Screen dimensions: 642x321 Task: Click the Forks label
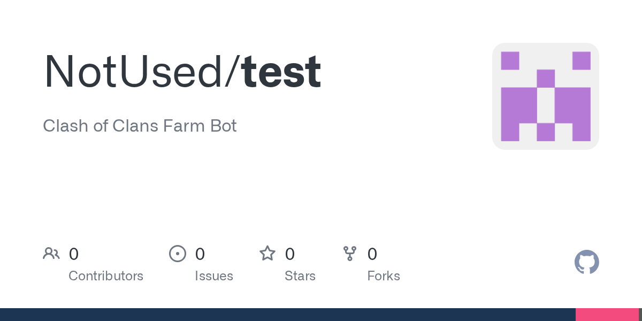(x=384, y=276)
